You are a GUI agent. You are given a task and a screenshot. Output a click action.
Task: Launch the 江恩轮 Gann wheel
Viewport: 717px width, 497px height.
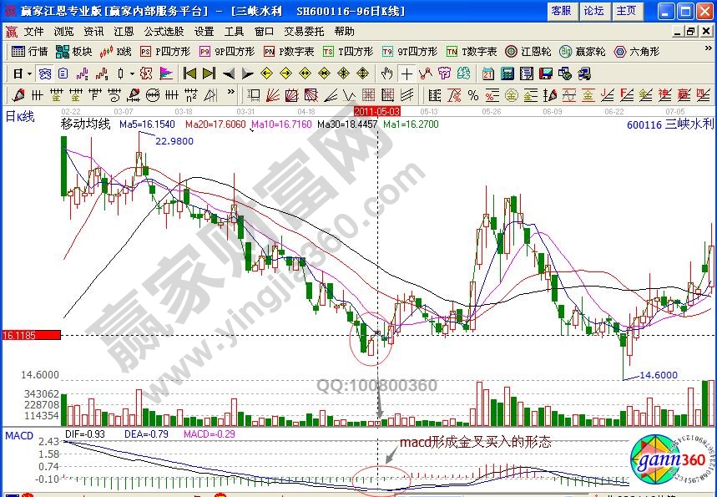(x=528, y=52)
